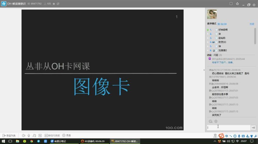Collapse the right panel with the arrow
The image size is (258, 144).
point(204,70)
